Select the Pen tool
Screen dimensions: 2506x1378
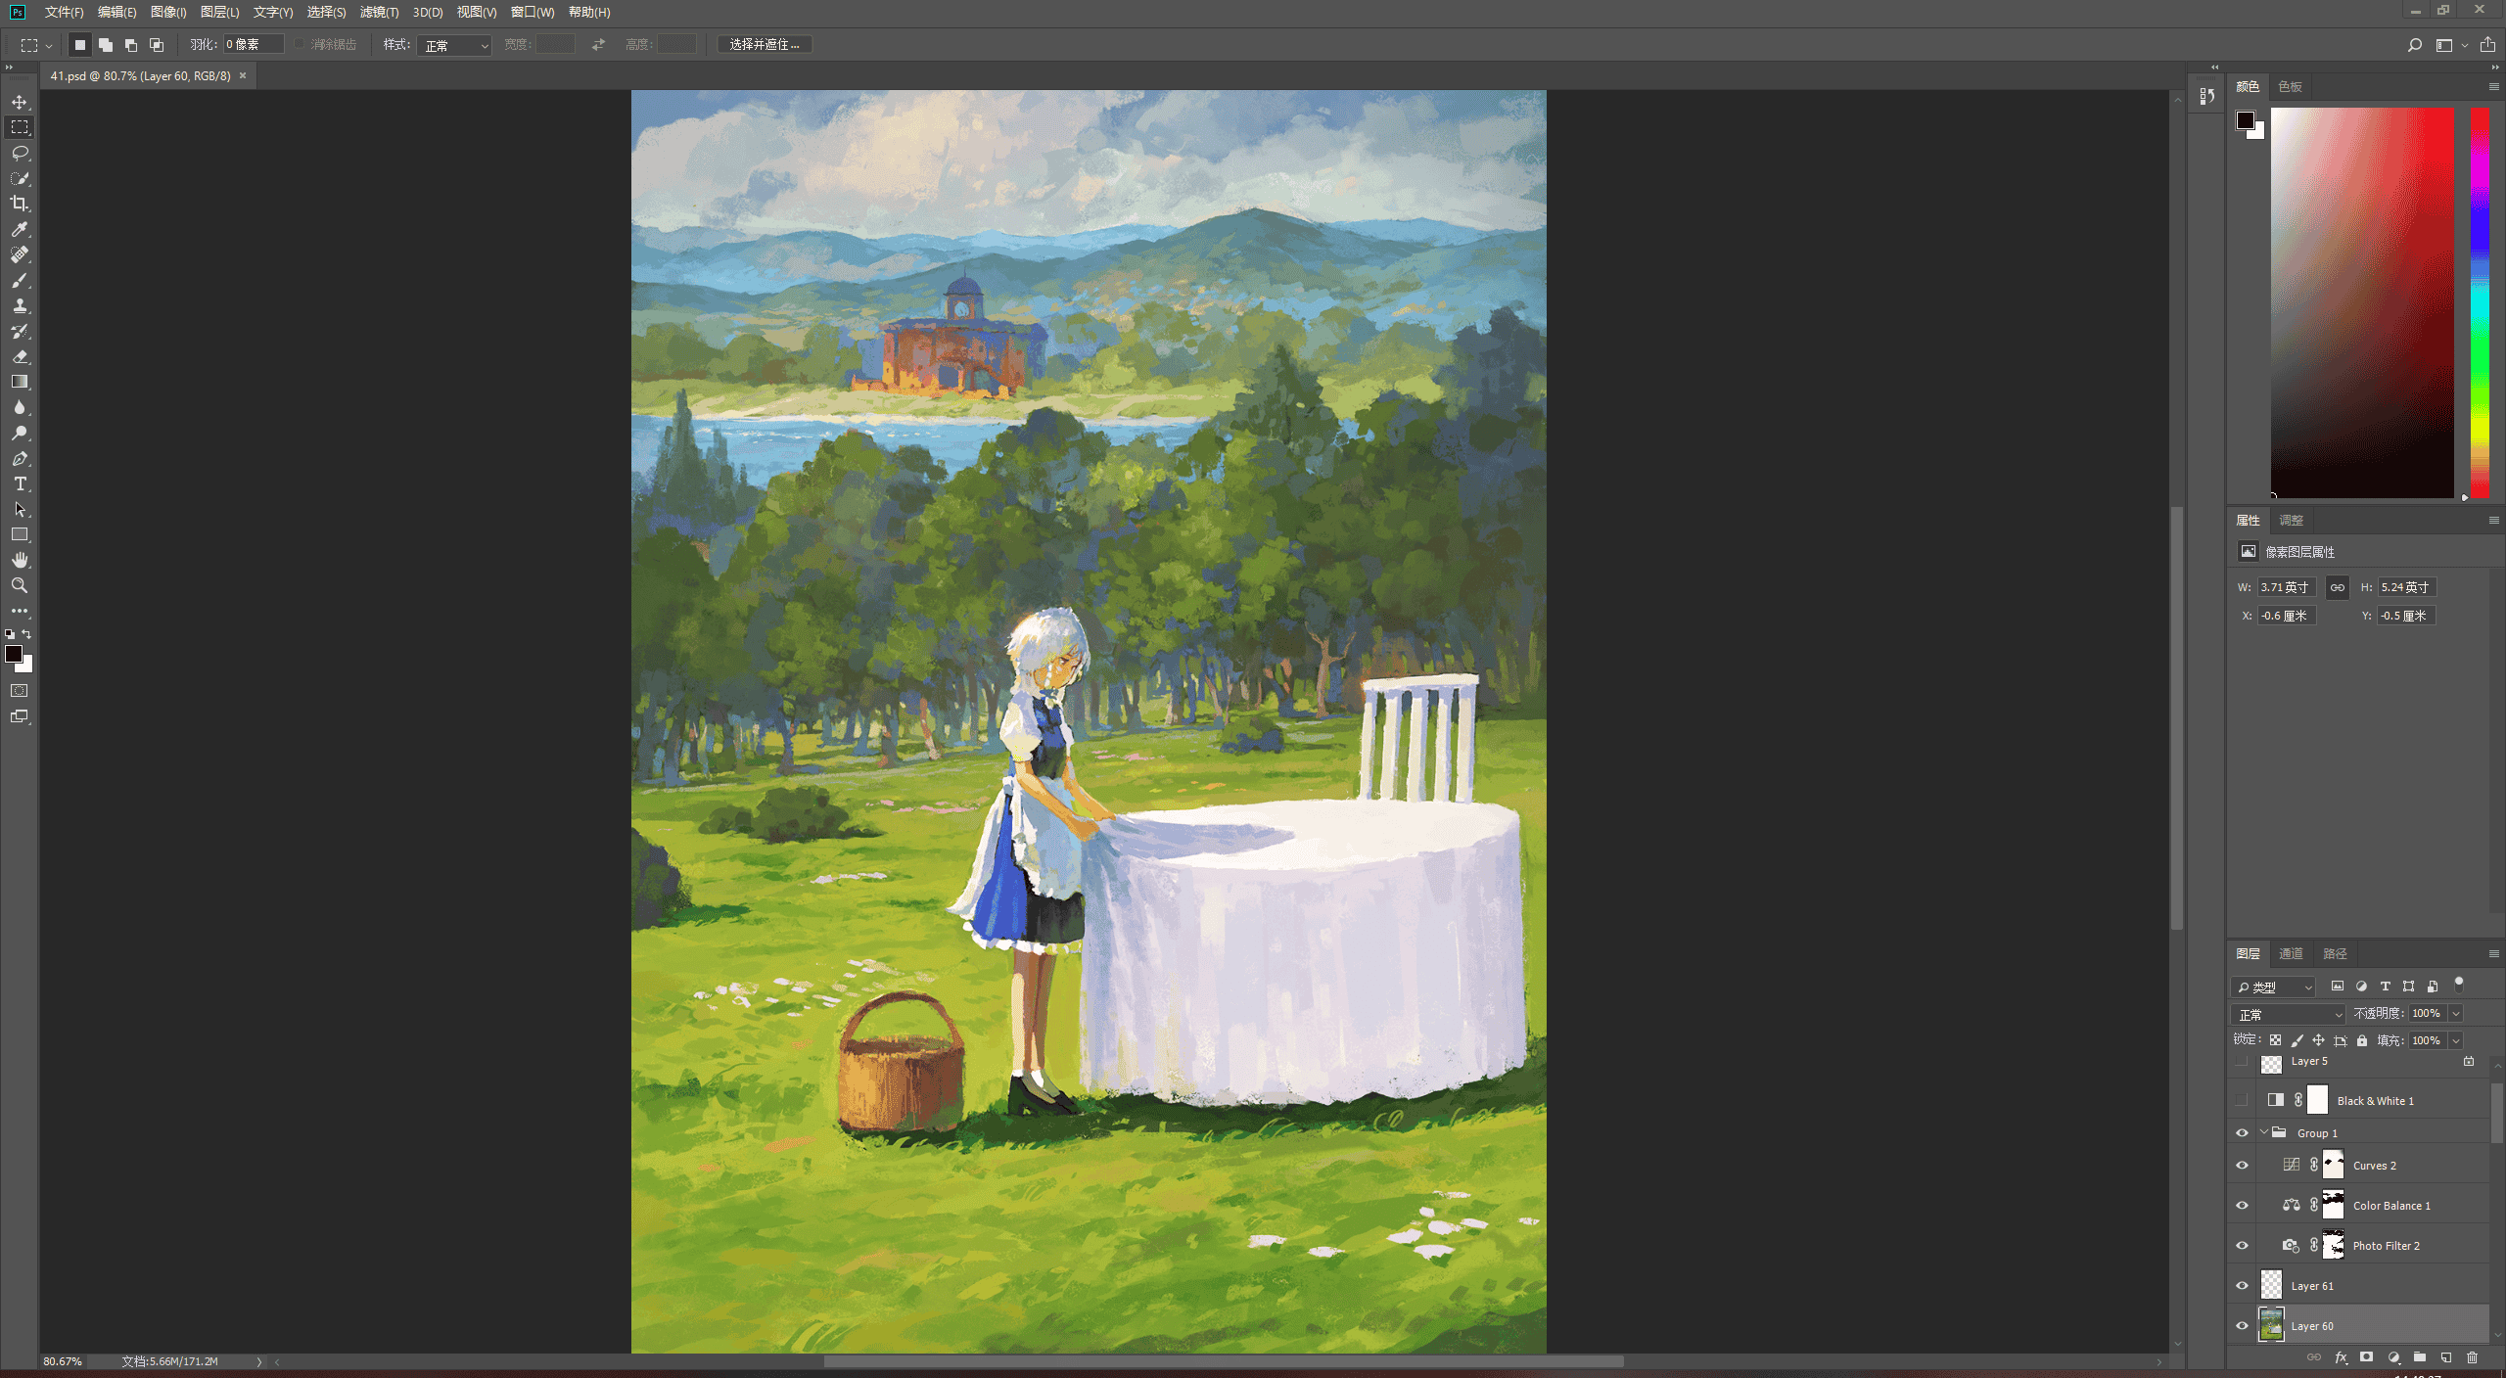tap(20, 458)
